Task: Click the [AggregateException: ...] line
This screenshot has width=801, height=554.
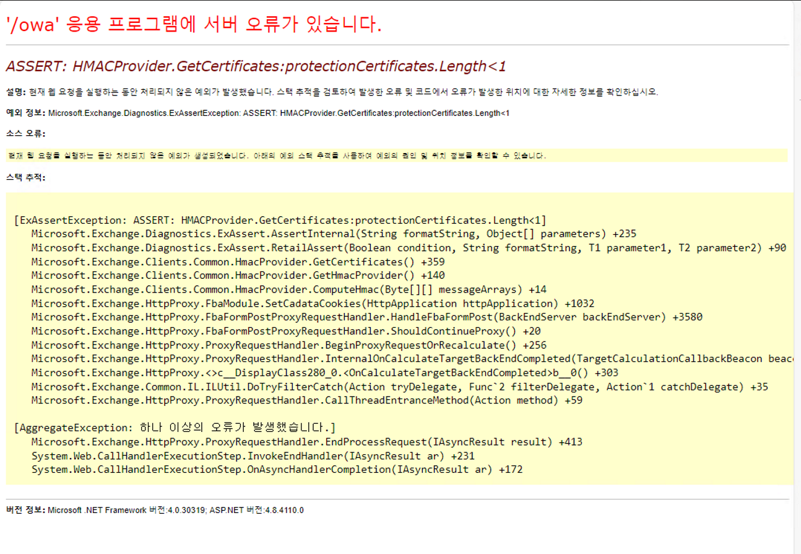Action: [x=175, y=428]
